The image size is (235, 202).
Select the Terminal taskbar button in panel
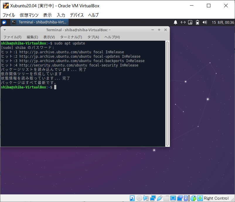pyautogui.click(x=40, y=22)
